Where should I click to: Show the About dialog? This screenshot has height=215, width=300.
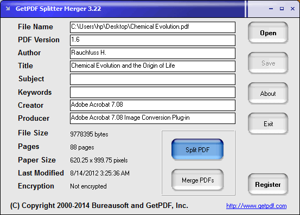coord(268,94)
